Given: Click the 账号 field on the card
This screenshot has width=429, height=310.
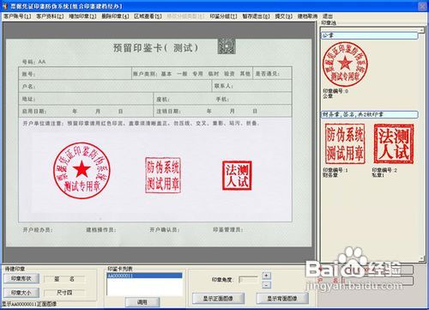Looking at the screenshot, I should (x=75, y=74).
